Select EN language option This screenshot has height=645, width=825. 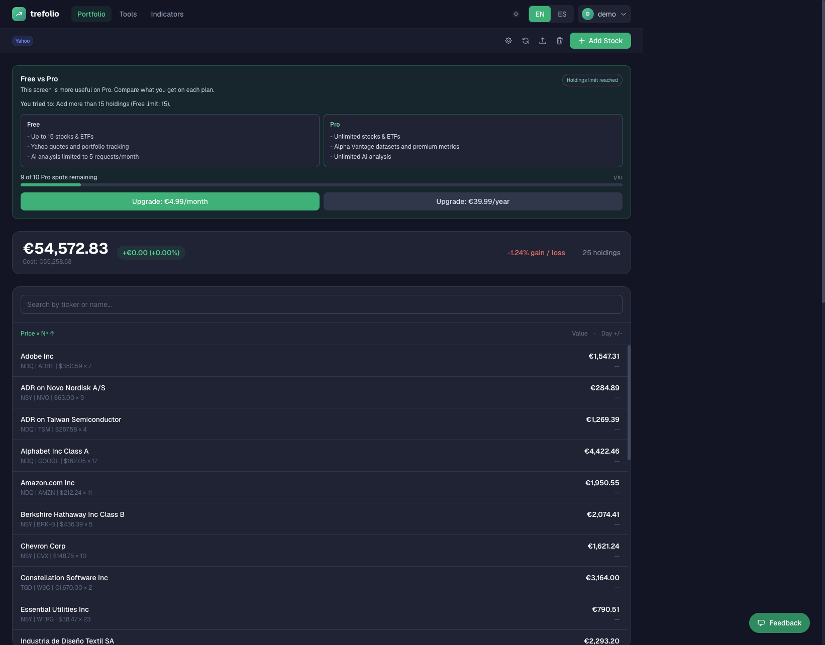540,14
